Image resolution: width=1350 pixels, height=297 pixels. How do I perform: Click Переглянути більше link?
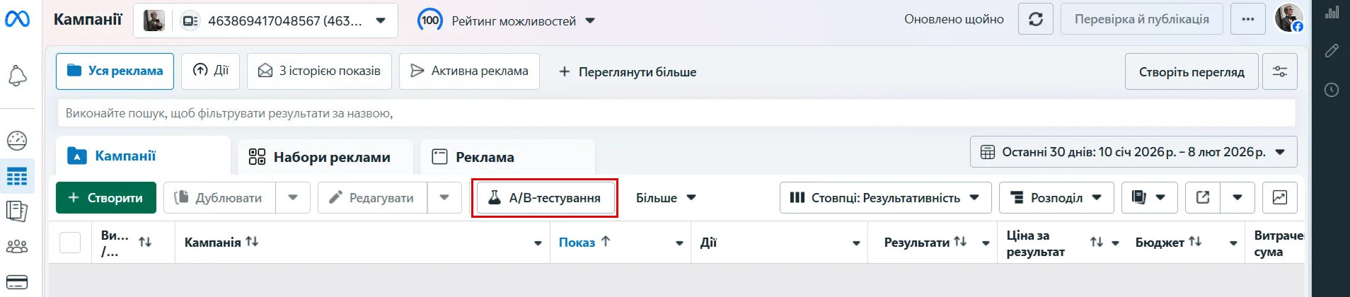628,71
